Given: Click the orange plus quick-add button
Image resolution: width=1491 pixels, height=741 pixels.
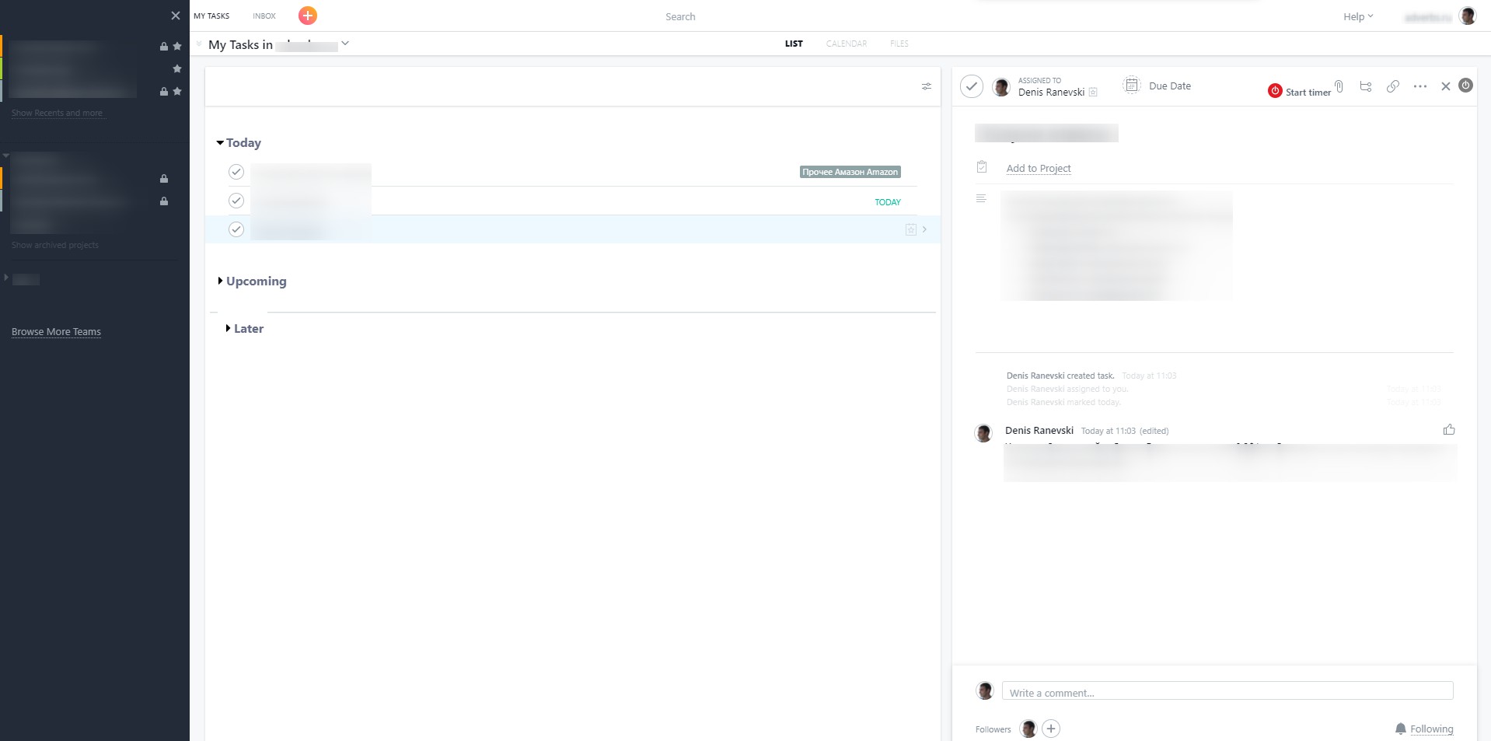Looking at the screenshot, I should click(308, 16).
